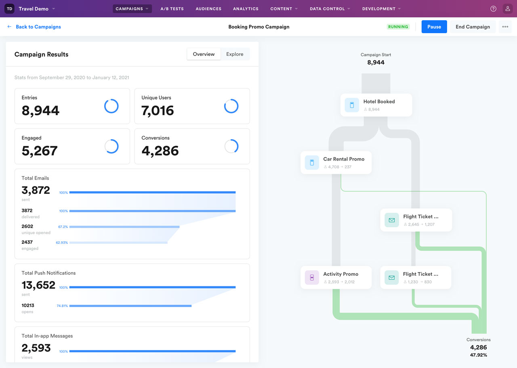The image size is (517, 368).
Task: Click the envelope icon of Flight Ticket node with 1,230 users
Action: tap(391, 277)
